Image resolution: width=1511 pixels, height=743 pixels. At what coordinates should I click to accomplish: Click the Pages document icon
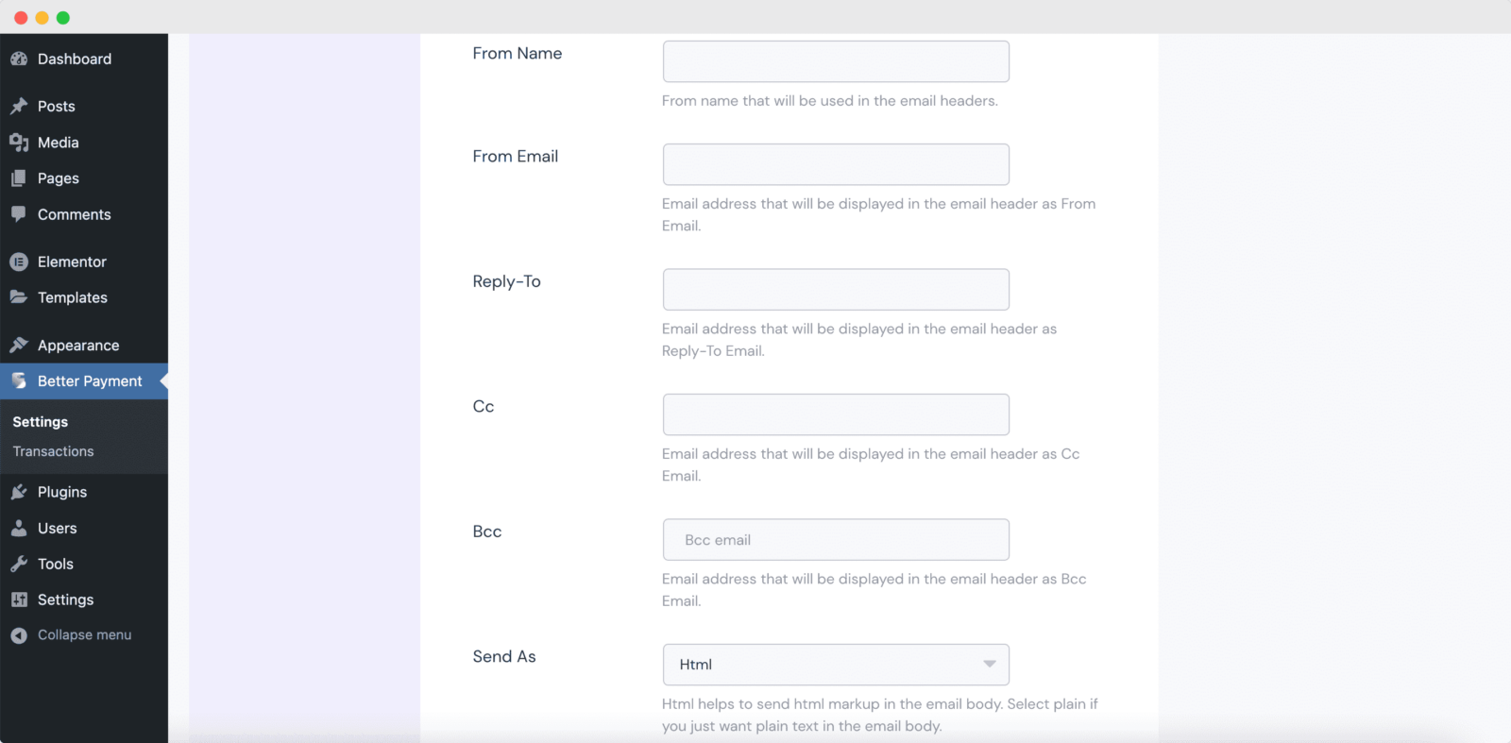pyautogui.click(x=20, y=178)
